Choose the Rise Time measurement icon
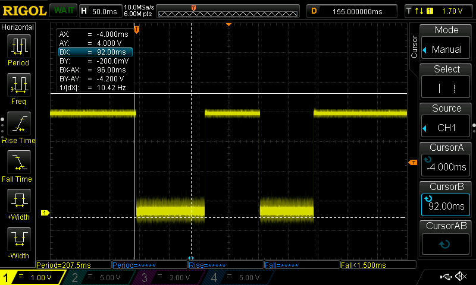 [18, 128]
